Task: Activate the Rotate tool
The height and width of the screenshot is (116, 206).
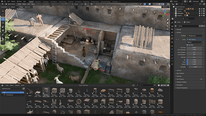Action: pyautogui.click(x=3, y=23)
